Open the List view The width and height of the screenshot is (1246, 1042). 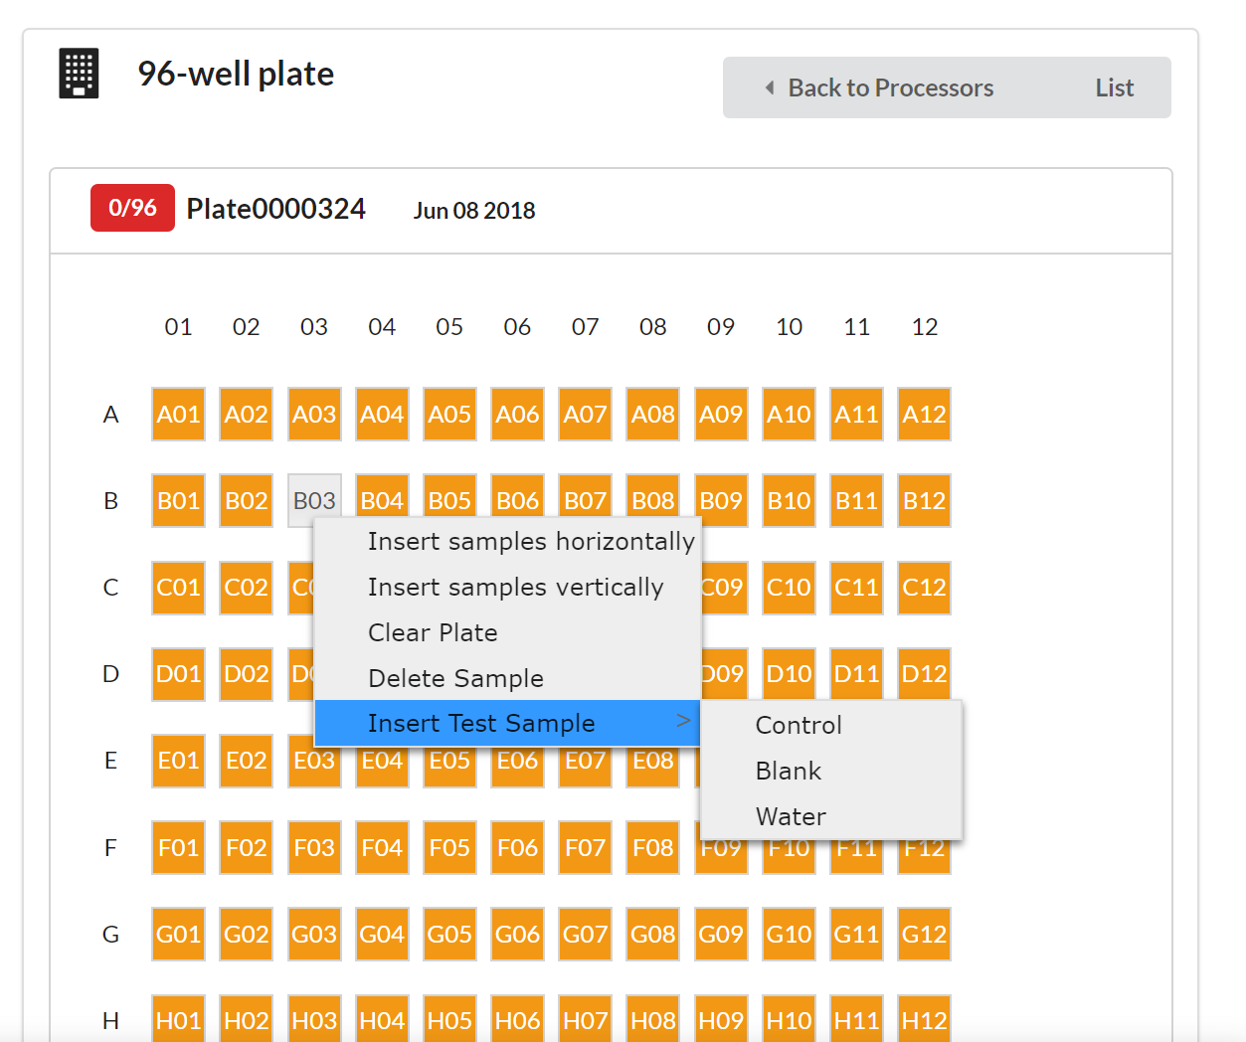click(x=1114, y=88)
